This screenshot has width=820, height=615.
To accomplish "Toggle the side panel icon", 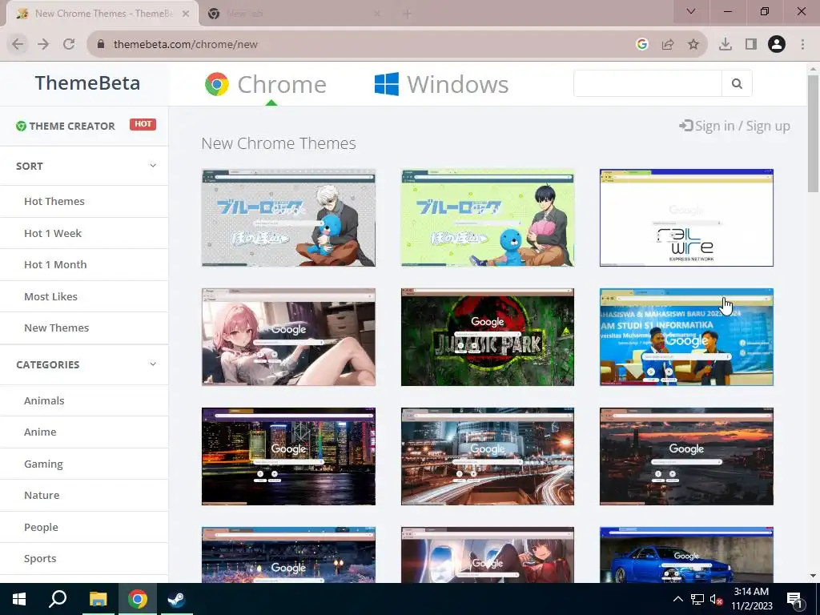I will coord(751,44).
